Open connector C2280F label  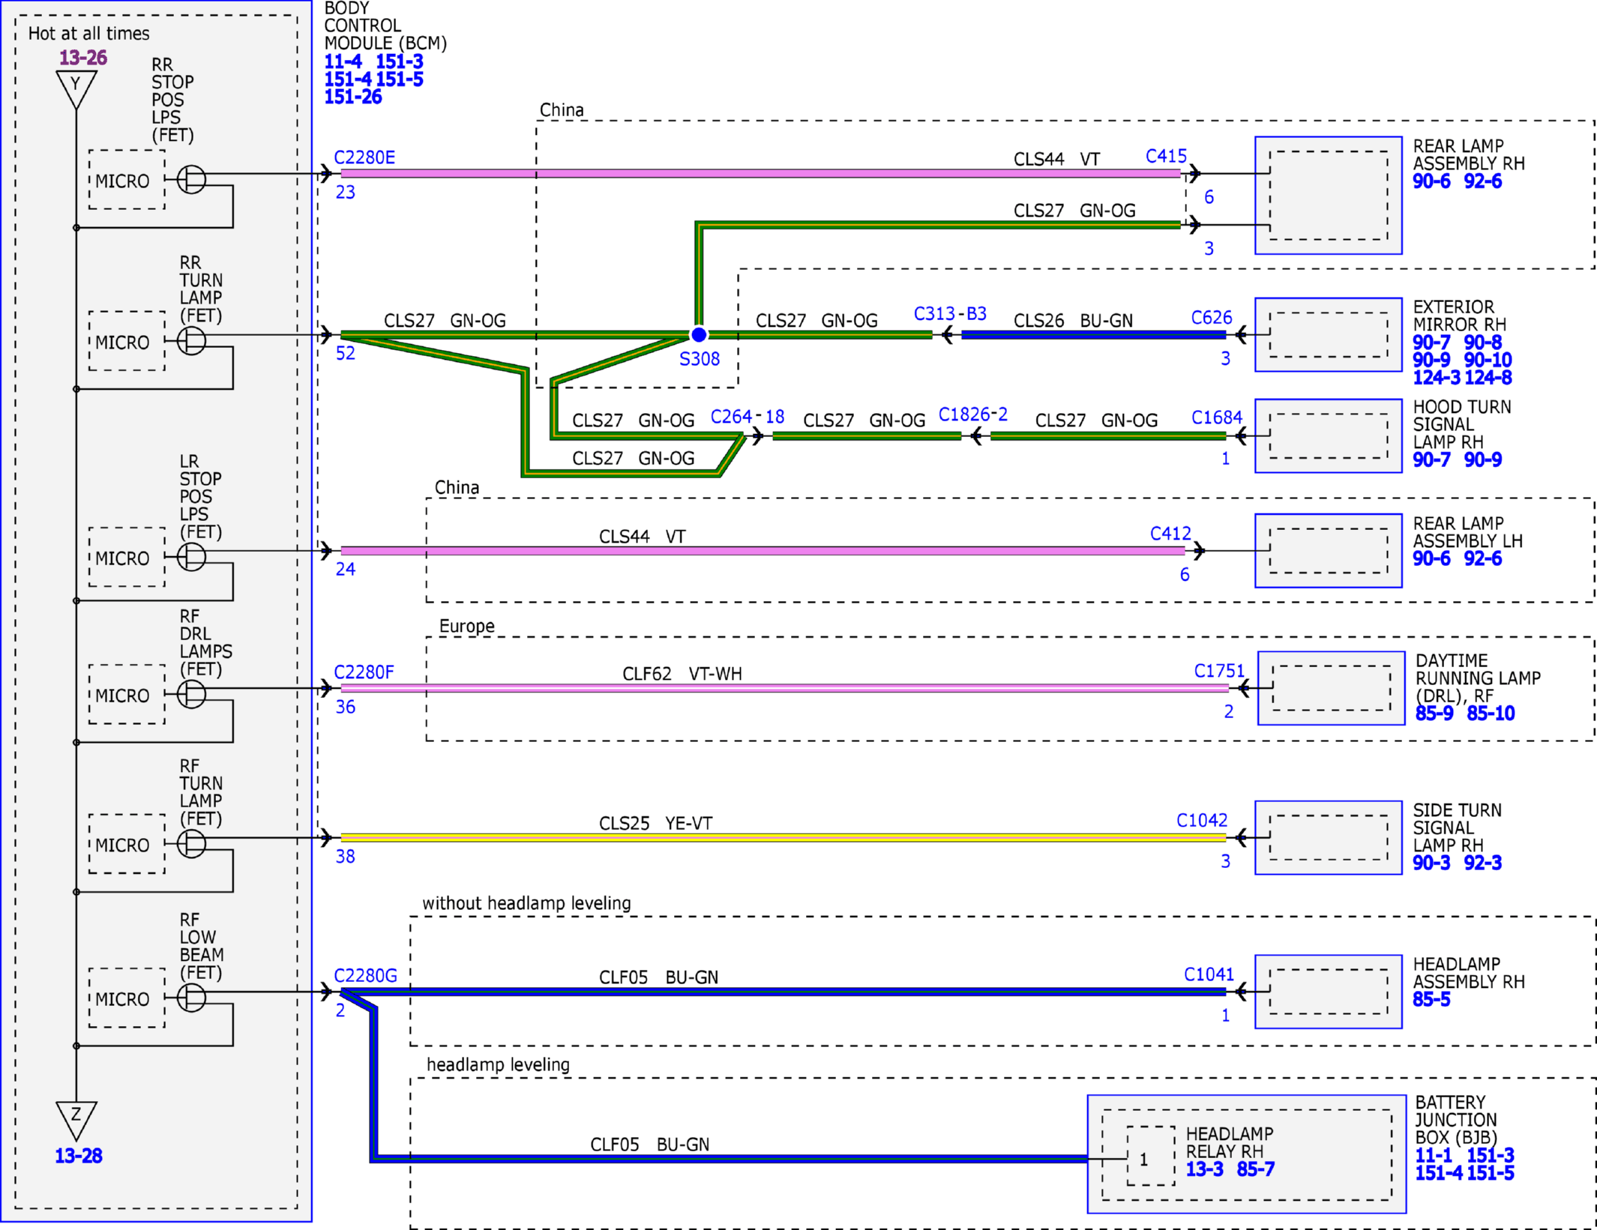tap(364, 672)
